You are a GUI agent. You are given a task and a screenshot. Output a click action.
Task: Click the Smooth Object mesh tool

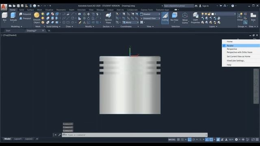[x=37, y=18]
